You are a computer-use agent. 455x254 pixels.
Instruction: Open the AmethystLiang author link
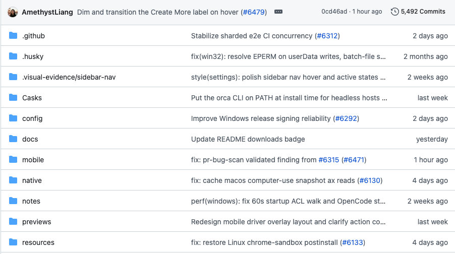[47, 12]
